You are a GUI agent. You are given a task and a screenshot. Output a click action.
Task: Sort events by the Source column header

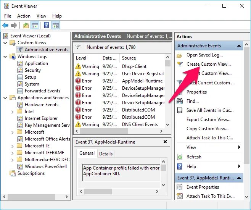(142, 58)
